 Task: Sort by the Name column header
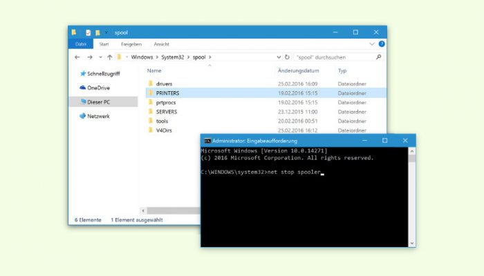pos(154,70)
